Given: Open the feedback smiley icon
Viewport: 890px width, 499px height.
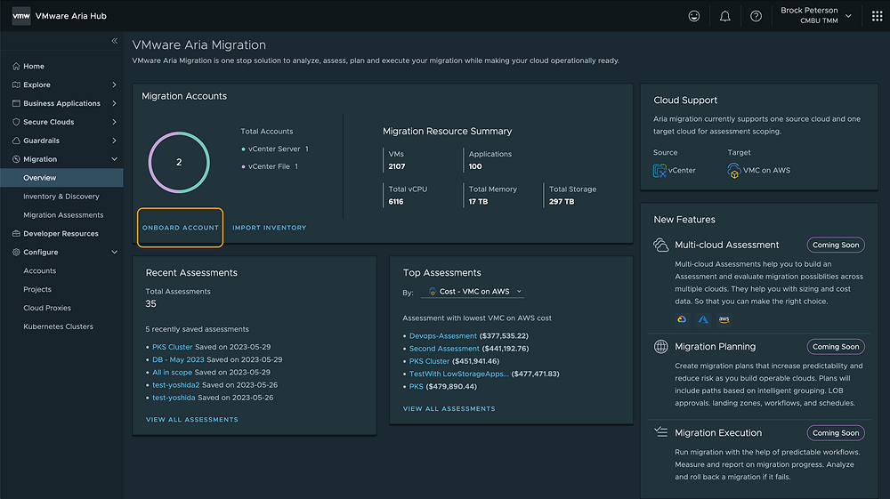Looking at the screenshot, I should pos(693,16).
